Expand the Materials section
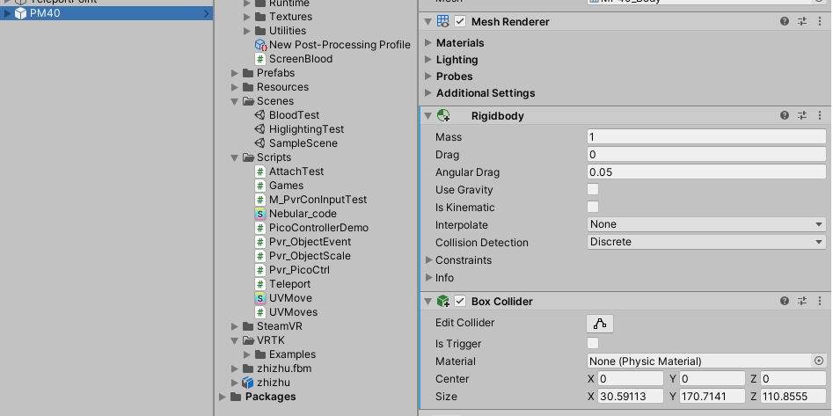 [428, 42]
